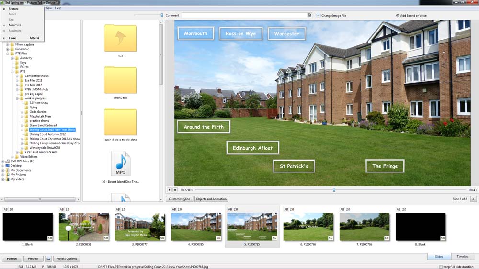Viewport: 479px width, 269px height.
Task: Click the Change Image File icon
Action: click(x=319, y=16)
